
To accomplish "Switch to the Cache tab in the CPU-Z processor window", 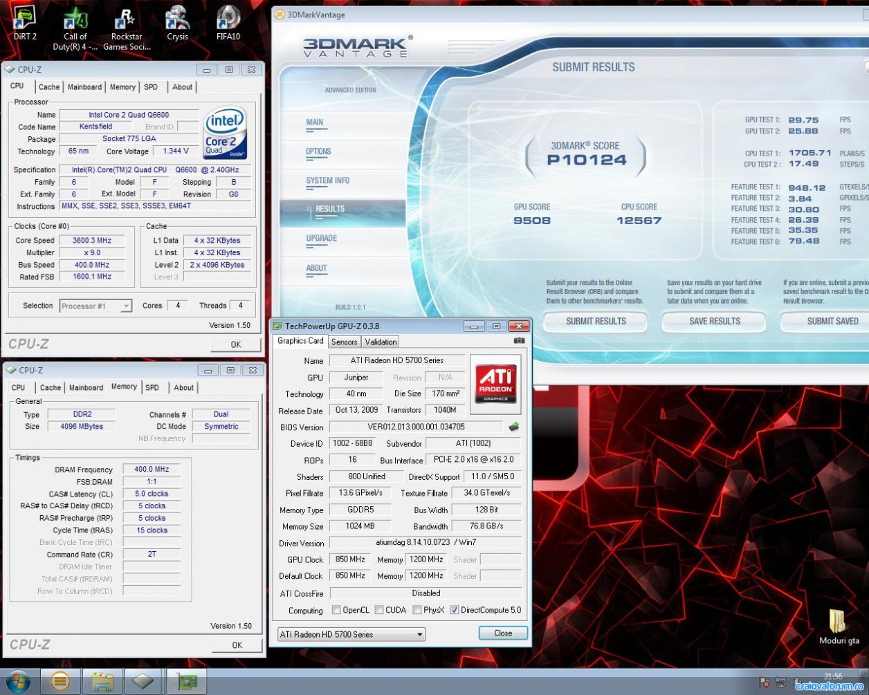I will pos(49,87).
